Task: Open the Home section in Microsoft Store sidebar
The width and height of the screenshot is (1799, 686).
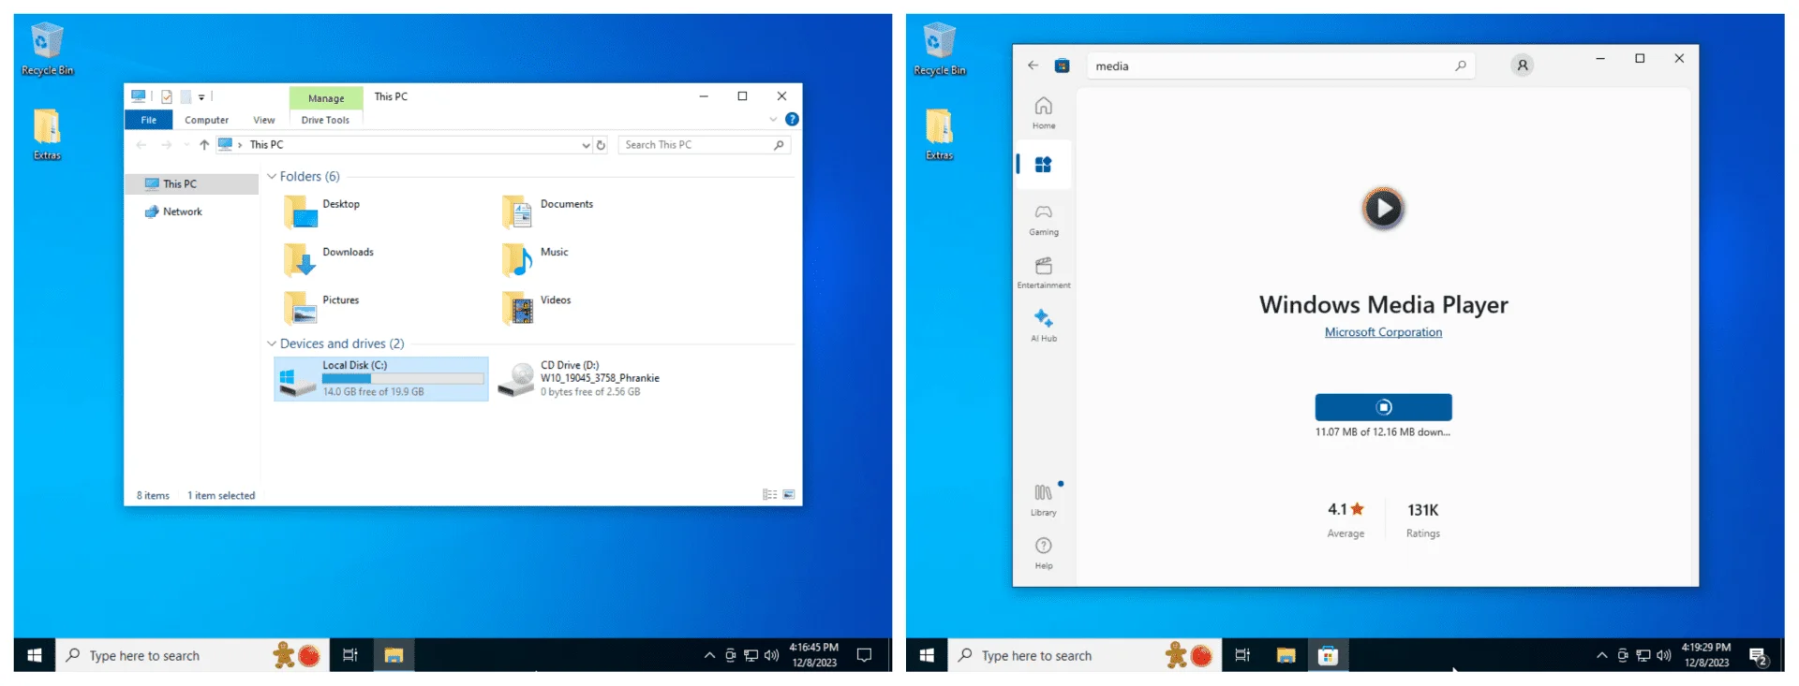Action: pyautogui.click(x=1043, y=112)
